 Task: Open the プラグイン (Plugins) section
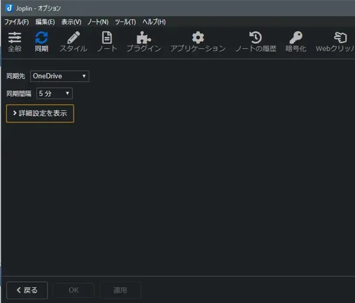coord(143,41)
